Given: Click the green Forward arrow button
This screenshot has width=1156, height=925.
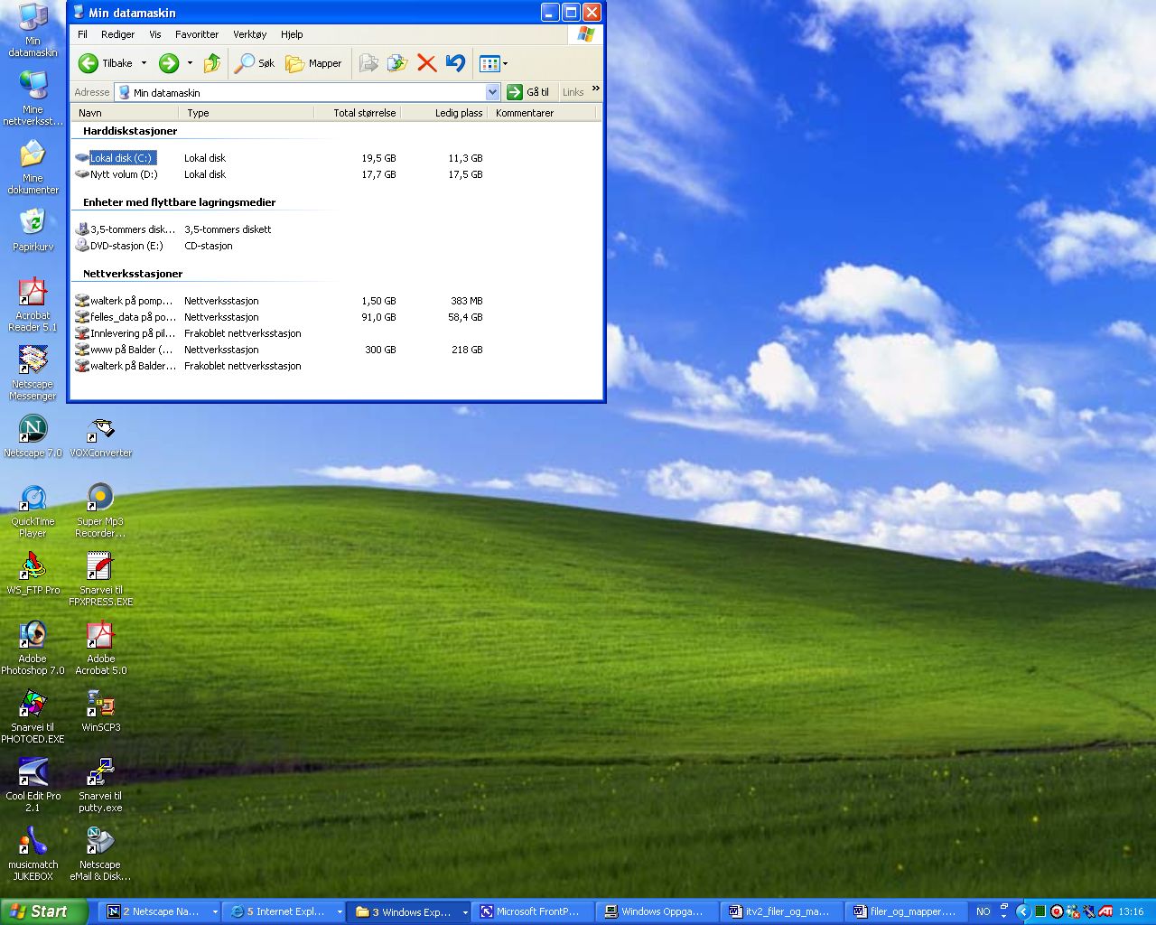Looking at the screenshot, I should (169, 63).
